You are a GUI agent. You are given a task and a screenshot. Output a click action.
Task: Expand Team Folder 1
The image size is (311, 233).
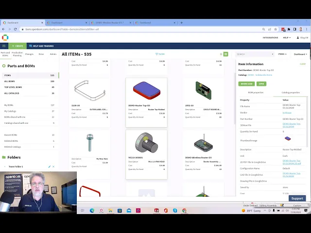coord(5,166)
